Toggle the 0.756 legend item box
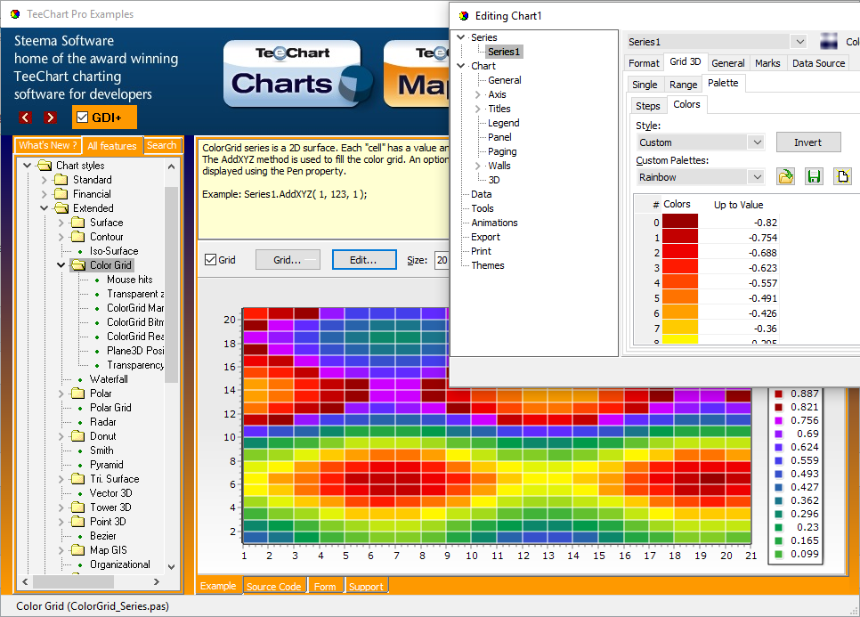The width and height of the screenshot is (860, 617). tap(778, 420)
